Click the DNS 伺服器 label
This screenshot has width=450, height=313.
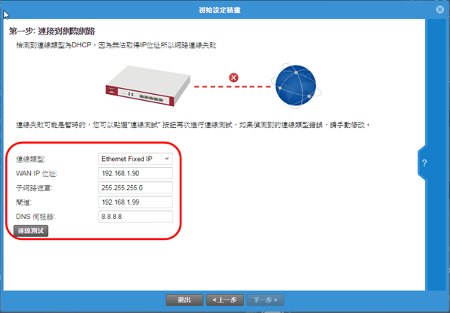(35, 217)
